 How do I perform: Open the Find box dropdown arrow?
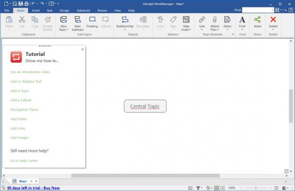coord(272,10)
